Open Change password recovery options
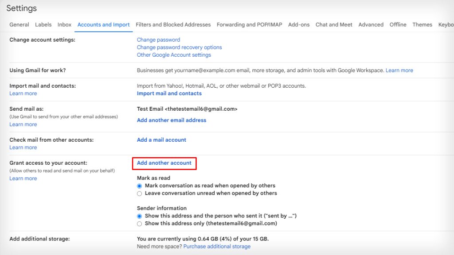 179,47
